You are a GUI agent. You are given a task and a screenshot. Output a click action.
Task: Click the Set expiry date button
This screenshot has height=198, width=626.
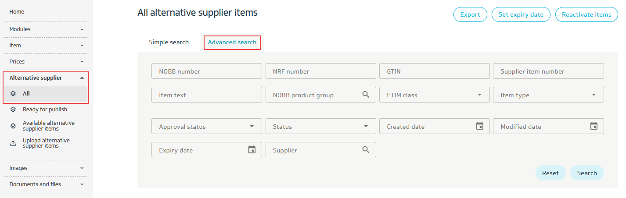[x=521, y=14]
